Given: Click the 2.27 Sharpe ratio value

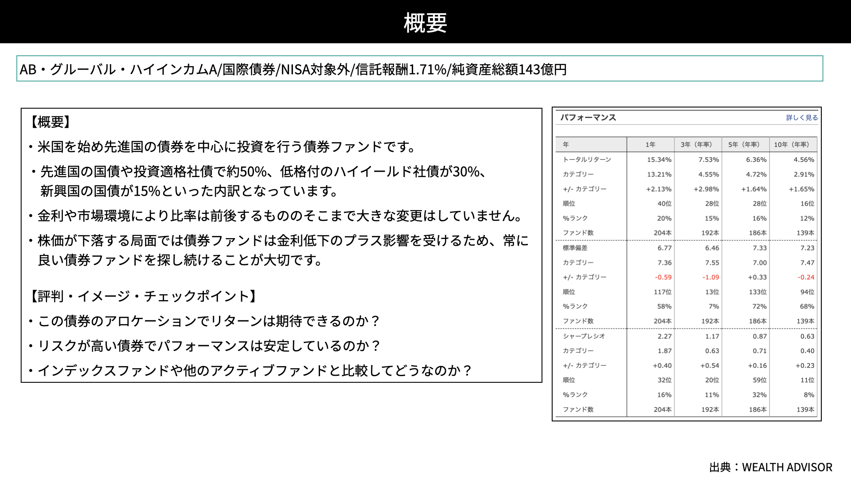Looking at the screenshot, I should (x=665, y=336).
